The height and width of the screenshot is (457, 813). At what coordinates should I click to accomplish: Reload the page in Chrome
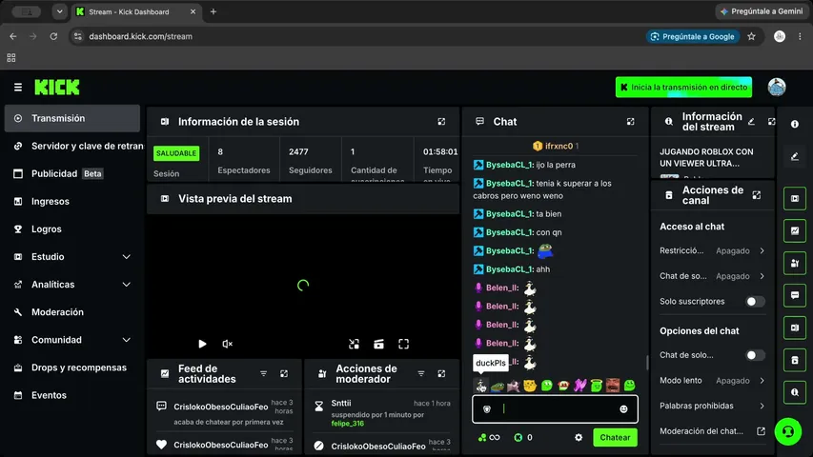pos(53,36)
